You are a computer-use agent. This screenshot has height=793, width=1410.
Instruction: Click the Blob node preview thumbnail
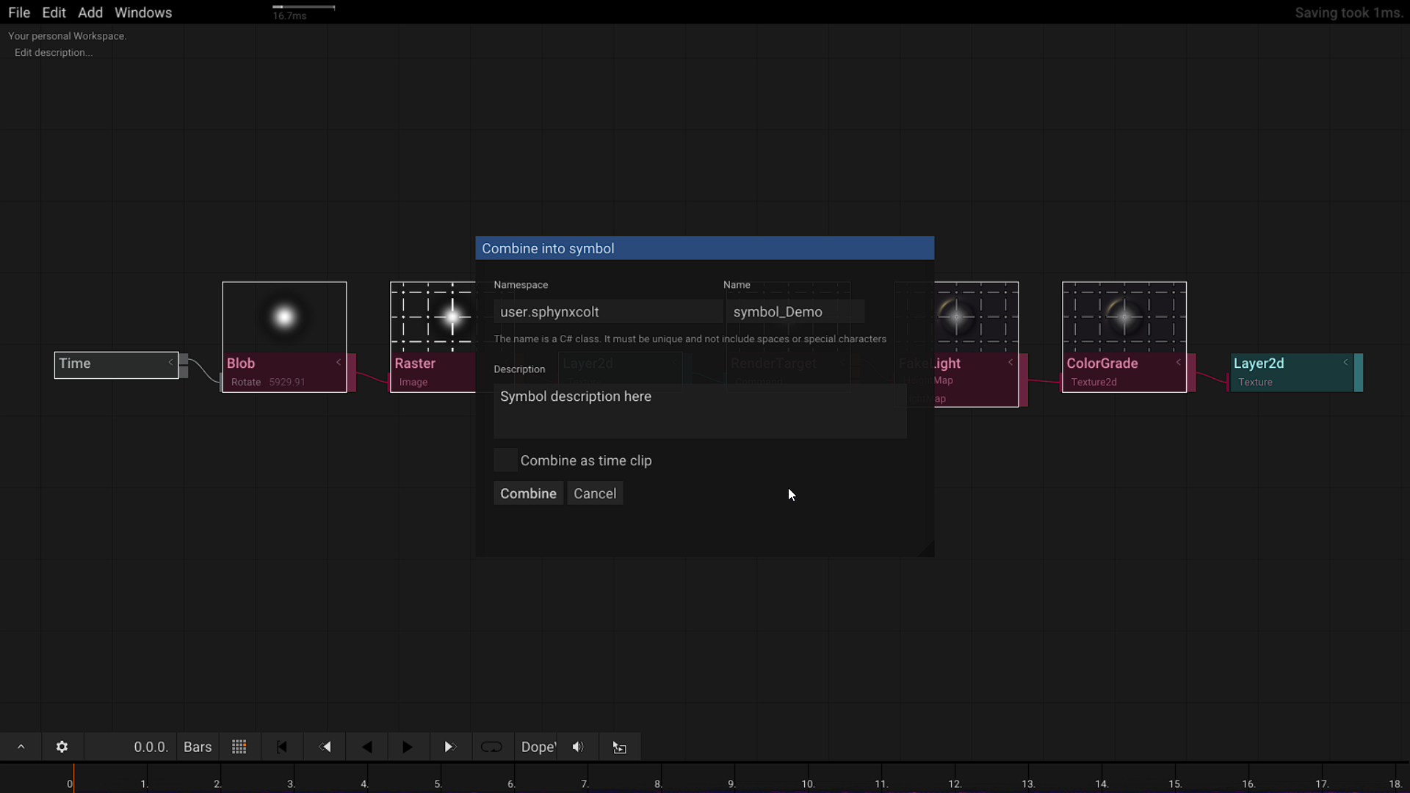click(284, 317)
